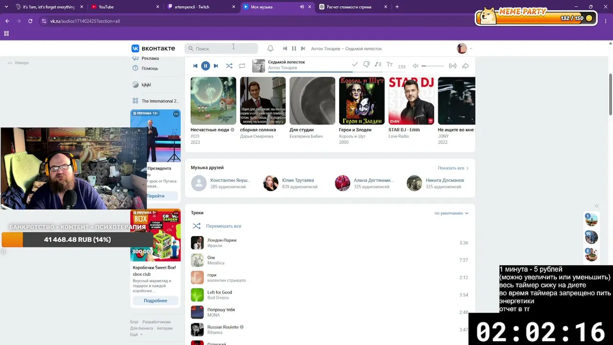Reload the page with the browser button
This screenshot has width=613, height=345.
click(x=30, y=21)
